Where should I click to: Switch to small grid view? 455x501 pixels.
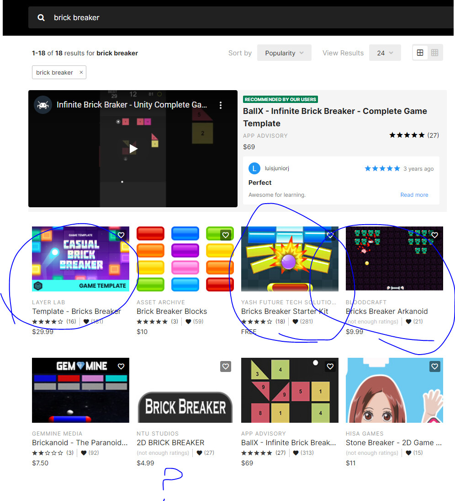pyautogui.click(x=434, y=53)
